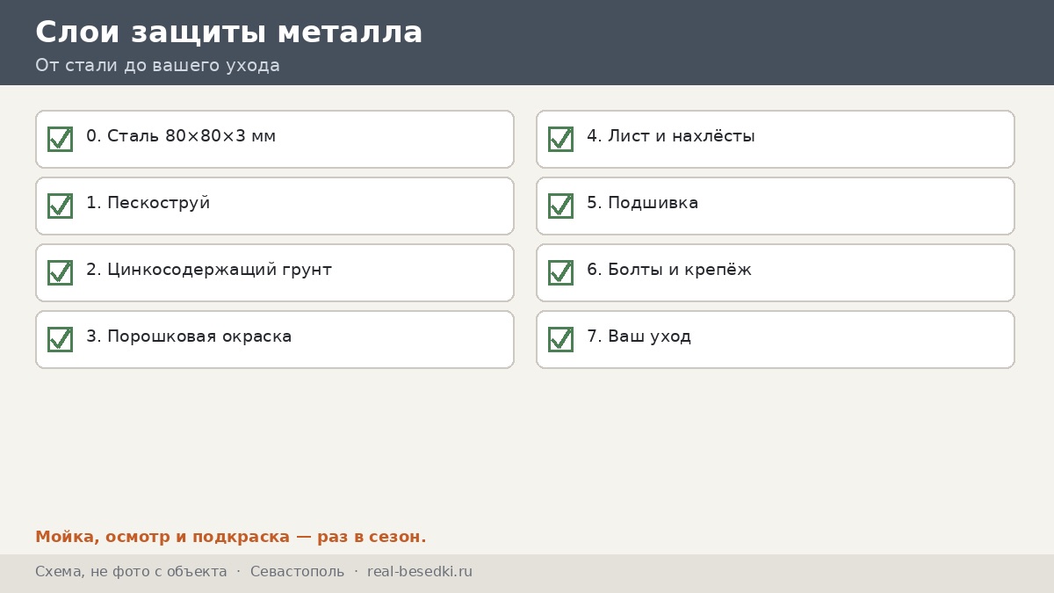This screenshot has width=1054, height=593.
Task: Click the 6. Болты и крепёж label
Action: [669, 270]
